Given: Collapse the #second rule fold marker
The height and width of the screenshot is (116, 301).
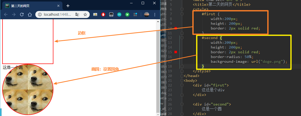Looking at the screenshot, I should click(182, 38).
